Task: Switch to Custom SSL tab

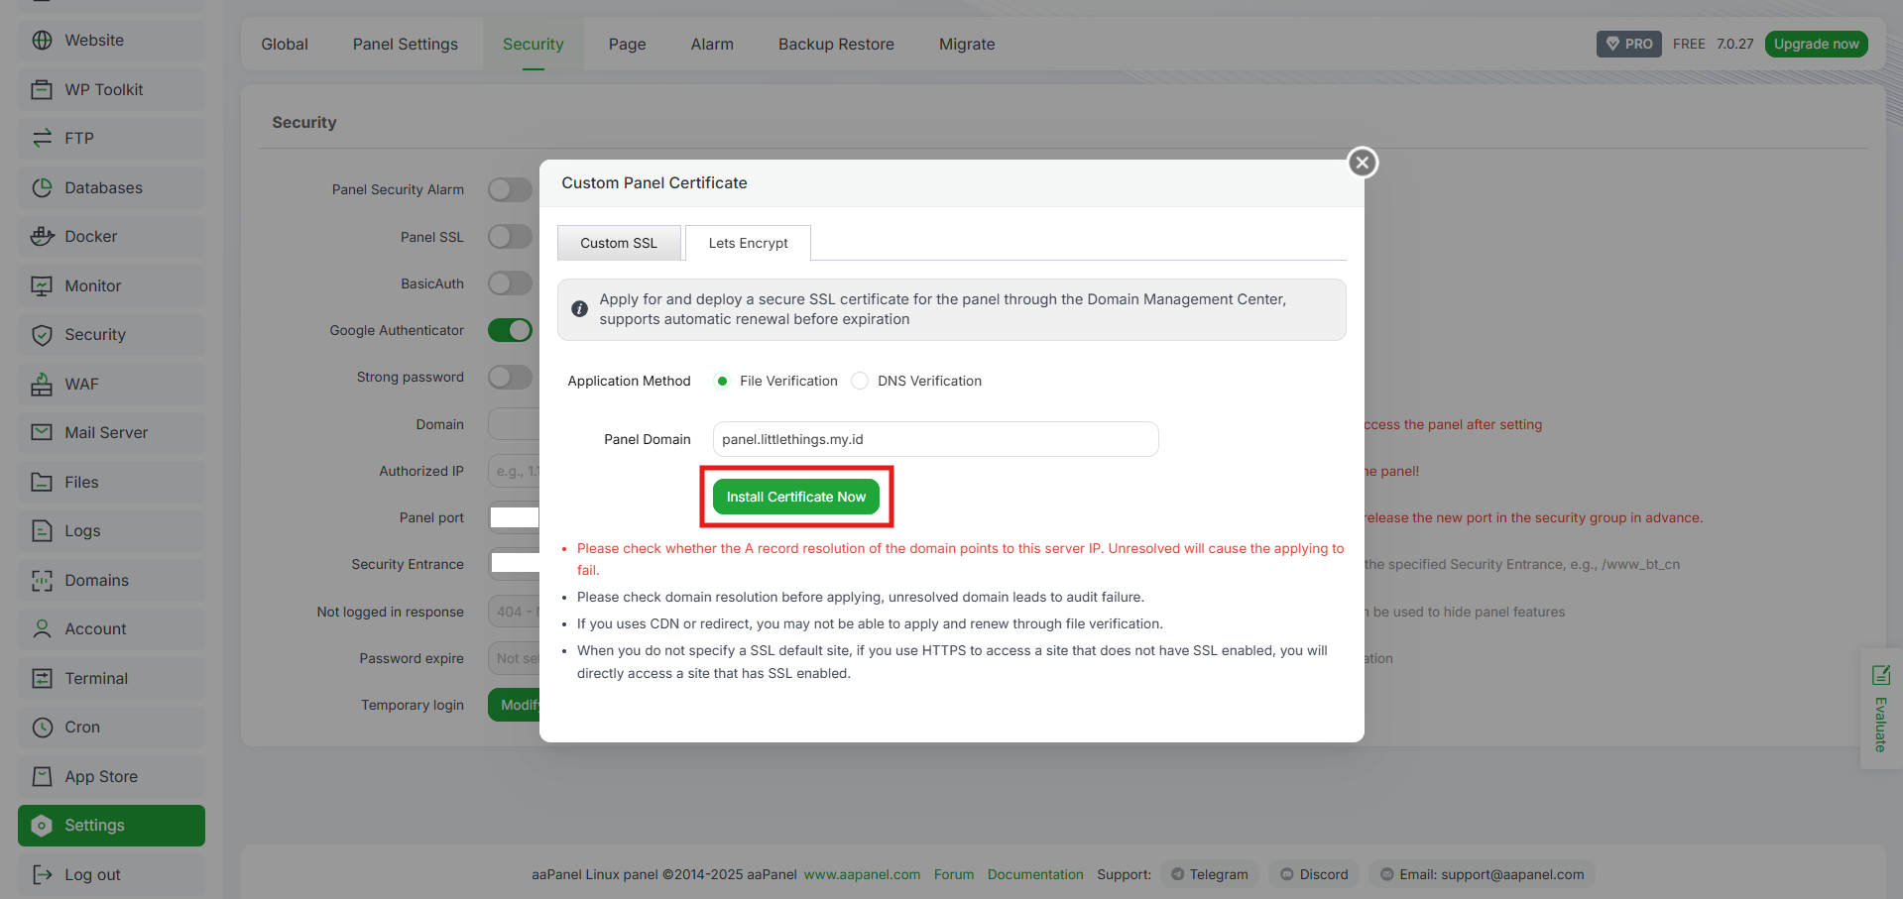Action: tap(619, 243)
